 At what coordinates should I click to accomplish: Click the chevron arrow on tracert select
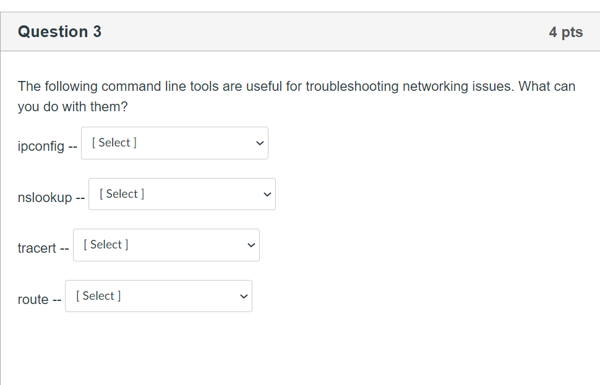[251, 245]
